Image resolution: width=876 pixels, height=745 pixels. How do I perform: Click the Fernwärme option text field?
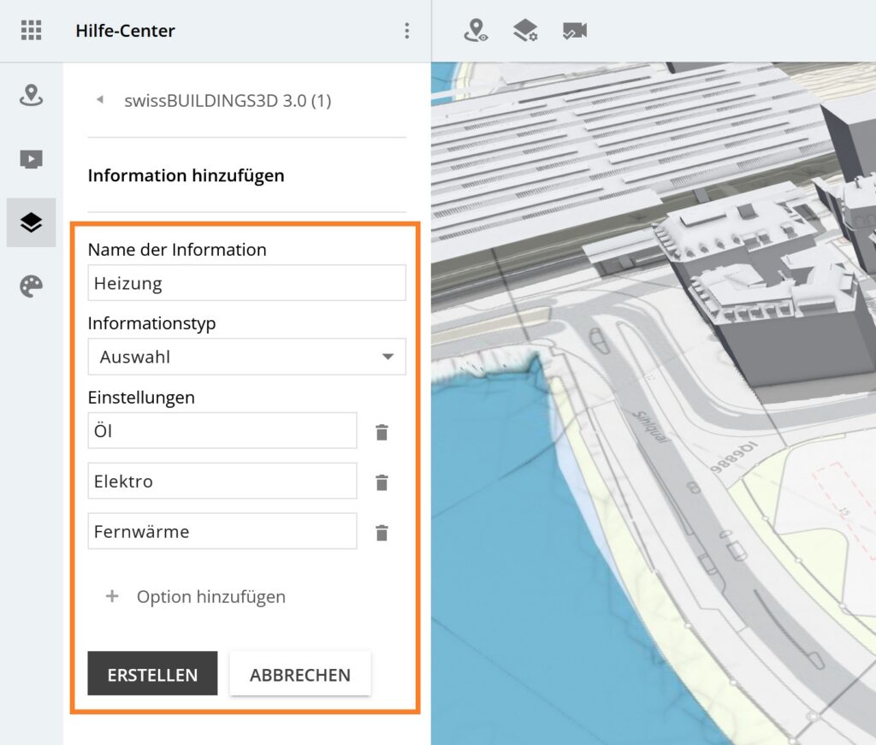222,531
